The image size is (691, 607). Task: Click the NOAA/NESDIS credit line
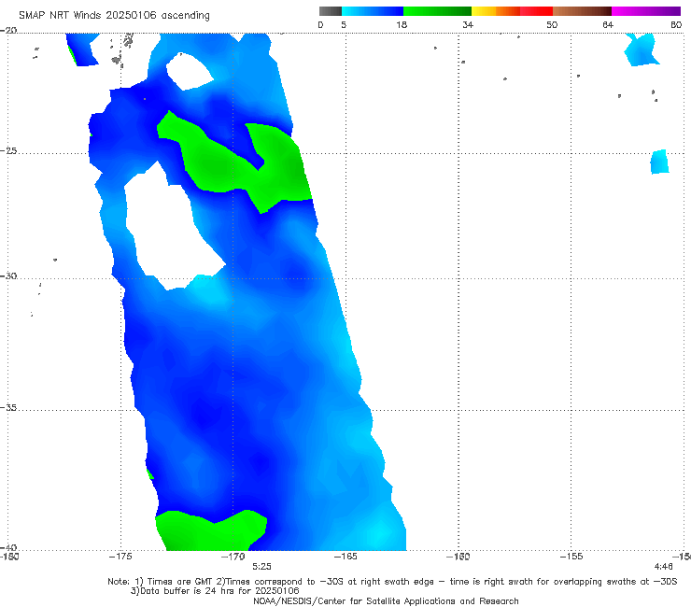(x=386, y=600)
